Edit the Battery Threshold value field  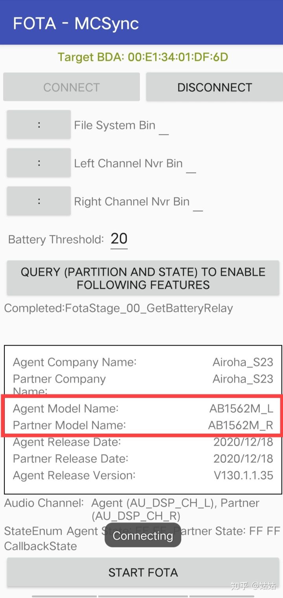point(119,239)
